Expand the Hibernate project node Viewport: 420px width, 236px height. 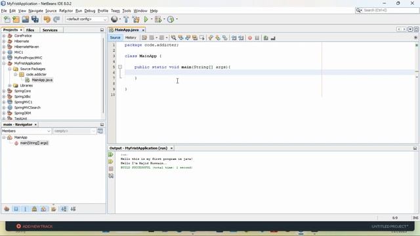(4, 41)
